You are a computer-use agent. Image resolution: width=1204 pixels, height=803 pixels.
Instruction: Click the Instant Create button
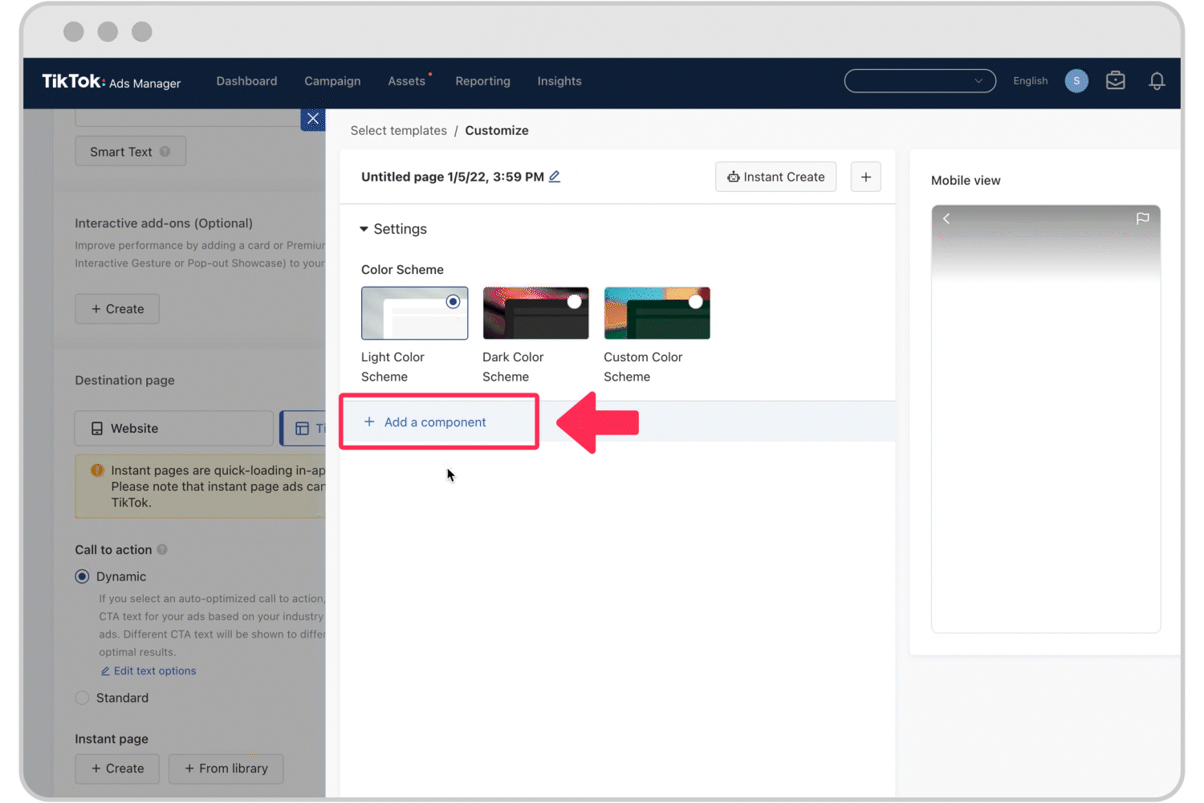pos(775,177)
